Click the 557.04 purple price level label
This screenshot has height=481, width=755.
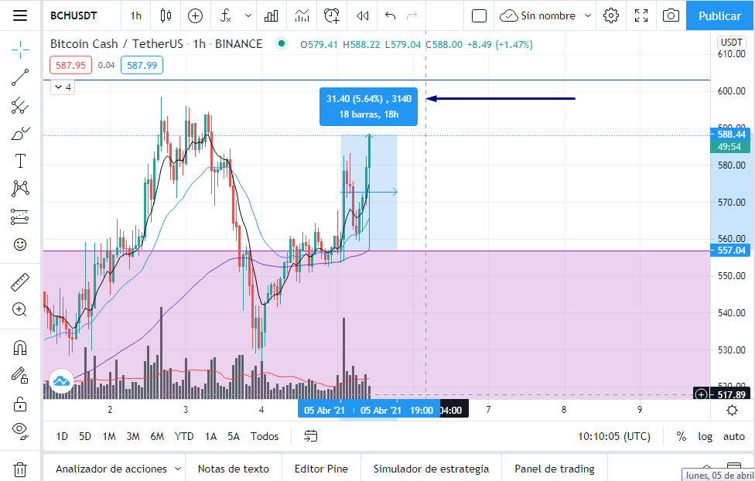(x=730, y=251)
